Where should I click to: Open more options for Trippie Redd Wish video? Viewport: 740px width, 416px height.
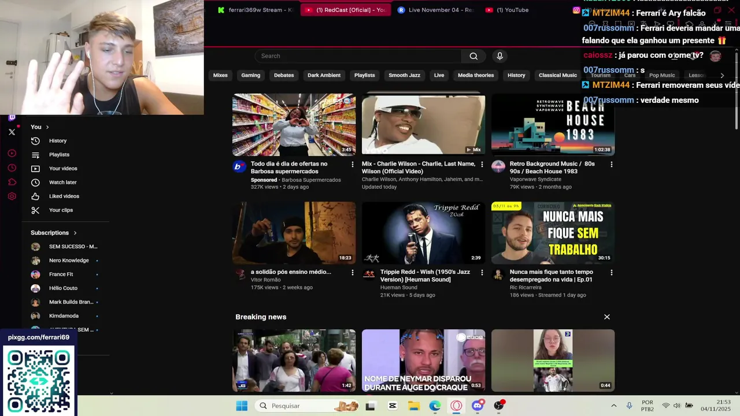point(482,273)
